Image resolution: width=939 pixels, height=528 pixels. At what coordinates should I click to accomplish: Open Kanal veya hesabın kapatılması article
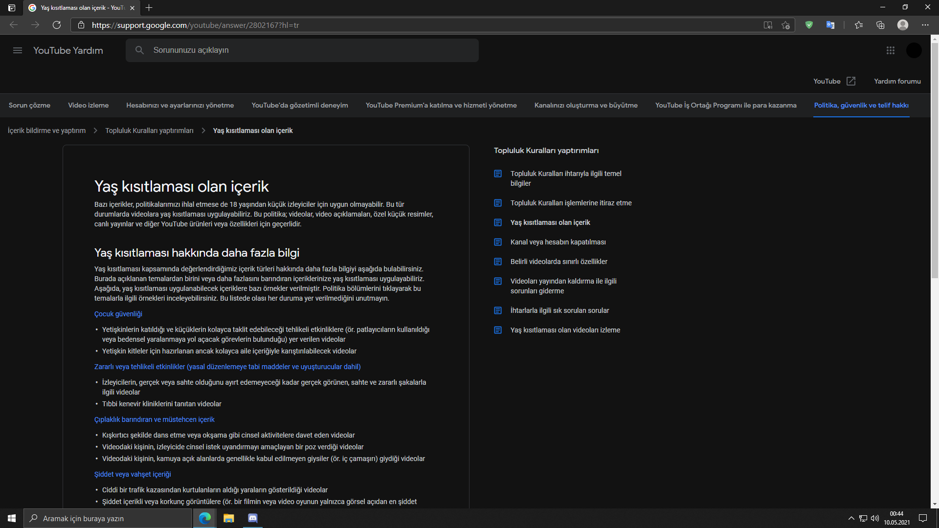[x=558, y=242]
